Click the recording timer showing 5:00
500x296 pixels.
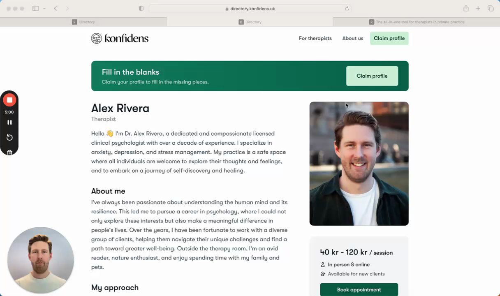[9, 112]
